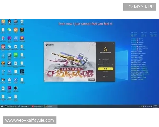Open the purple-orange bear desktop icon
The image size is (159, 127).
click(x=22, y=38)
